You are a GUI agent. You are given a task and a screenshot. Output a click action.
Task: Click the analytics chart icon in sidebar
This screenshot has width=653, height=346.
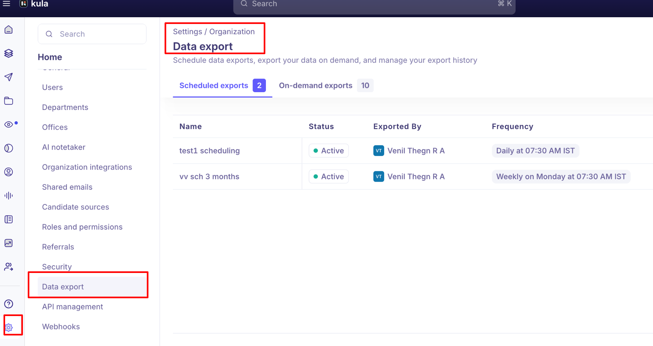[9, 243]
